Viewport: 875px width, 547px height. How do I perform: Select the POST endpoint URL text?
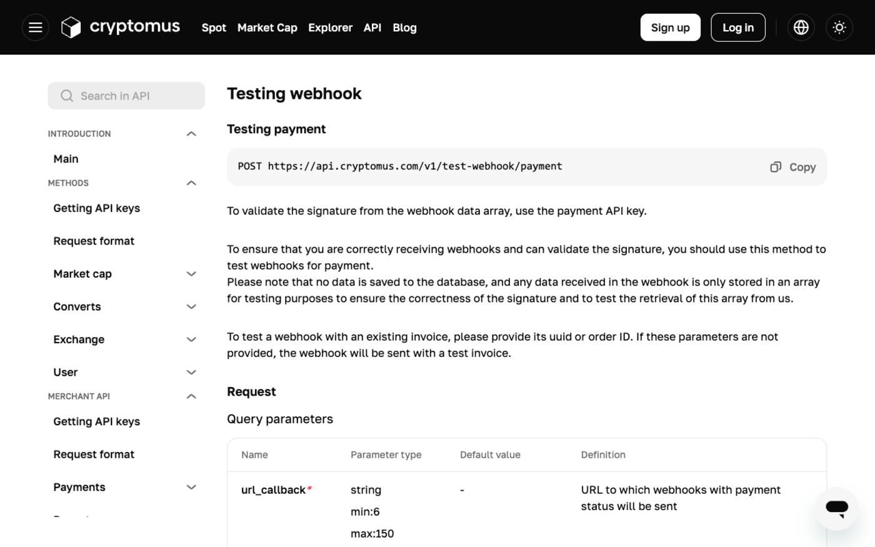tap(400, 166)
